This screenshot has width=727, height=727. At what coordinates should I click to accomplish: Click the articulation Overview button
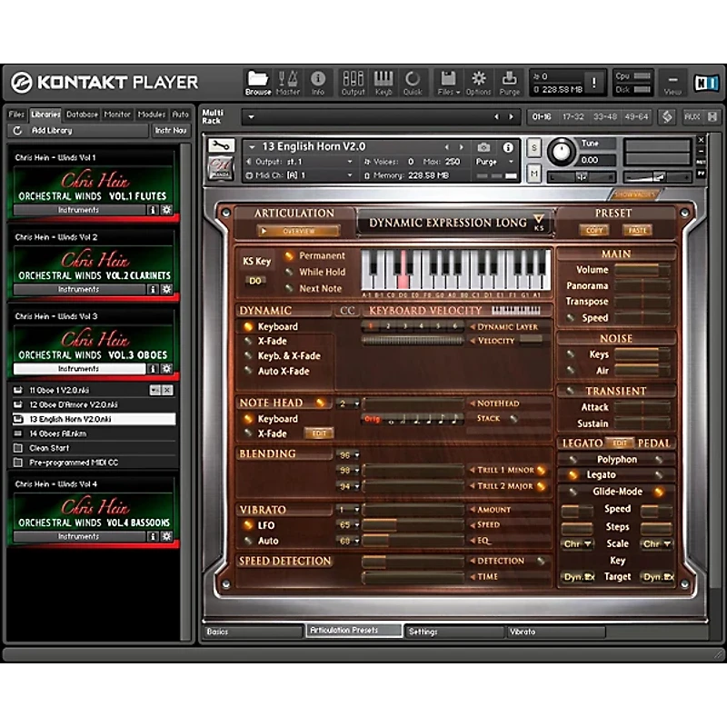click(298, 231)
